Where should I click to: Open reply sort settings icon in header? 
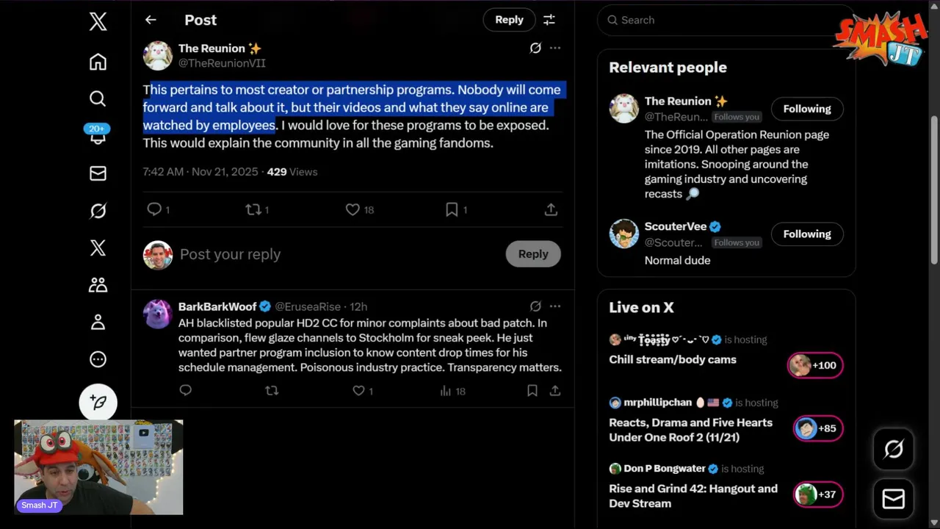coord(549,20)
